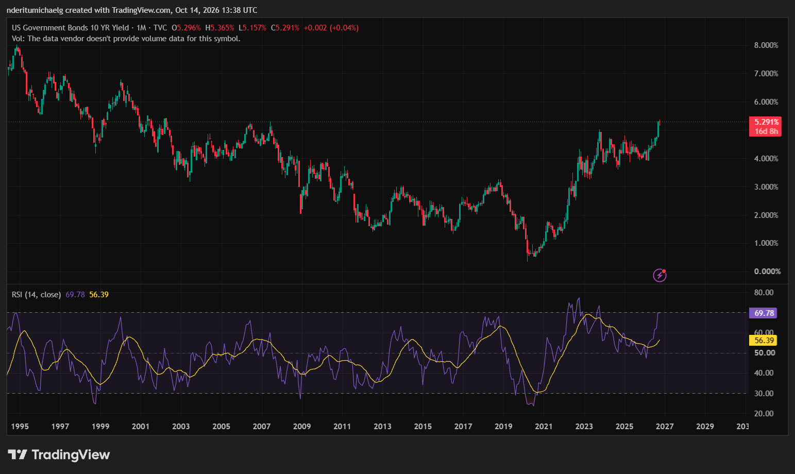Click the open value O5.296%
The height and width of the screenshot is (474, 795).
[186, 28]
